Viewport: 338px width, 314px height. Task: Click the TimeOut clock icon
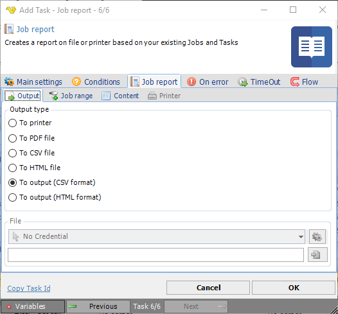[x=243, y=82]
